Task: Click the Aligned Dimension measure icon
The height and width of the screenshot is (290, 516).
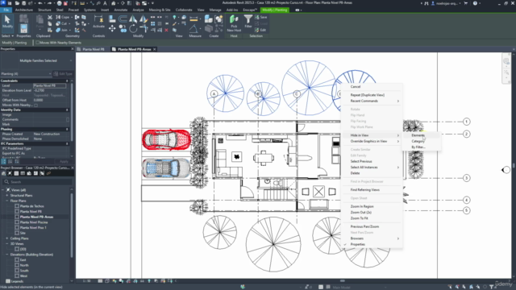Action: (193, 19)
